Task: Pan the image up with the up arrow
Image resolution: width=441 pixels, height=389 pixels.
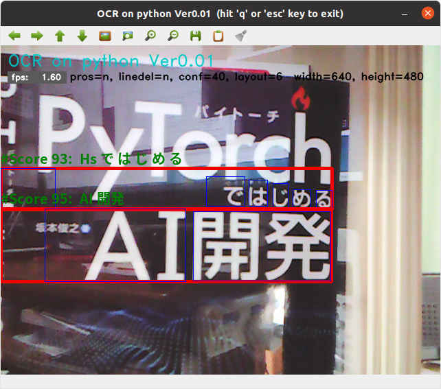Action: (x=60, y=36)
